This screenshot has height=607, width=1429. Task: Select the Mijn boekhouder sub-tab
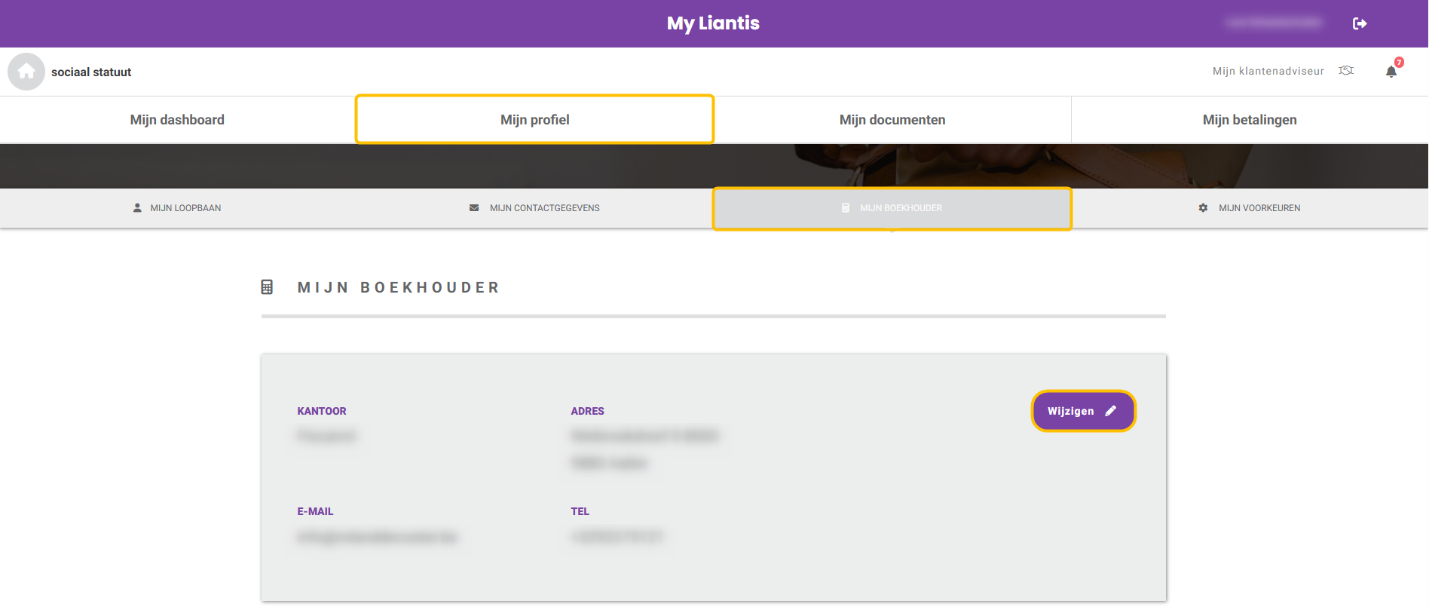[892, 208]
